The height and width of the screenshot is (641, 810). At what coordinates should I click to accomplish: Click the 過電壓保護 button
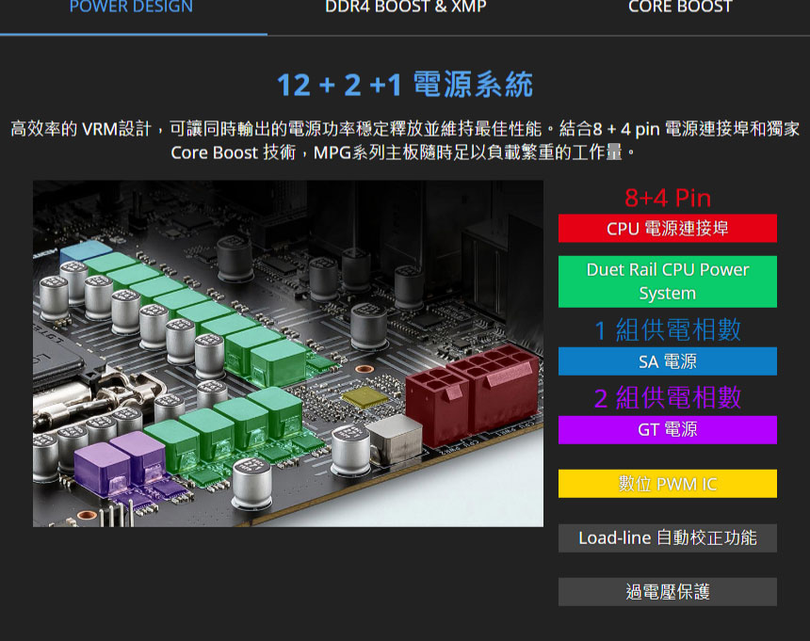[x=668, y=591]
